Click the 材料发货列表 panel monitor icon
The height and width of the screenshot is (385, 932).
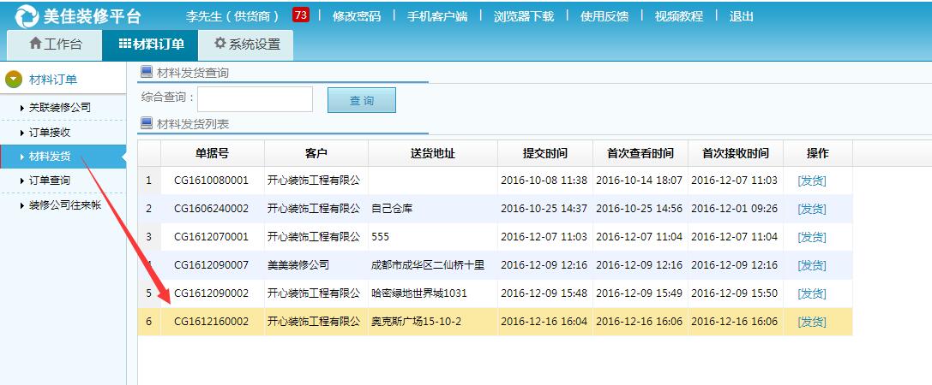(147, 123)
